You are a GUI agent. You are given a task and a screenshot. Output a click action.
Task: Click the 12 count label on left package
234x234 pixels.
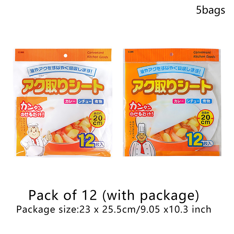point(91,141)
